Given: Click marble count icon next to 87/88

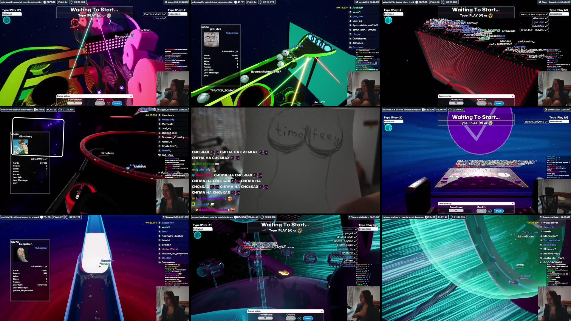Looking at the screenshot, I should point(35,110).
